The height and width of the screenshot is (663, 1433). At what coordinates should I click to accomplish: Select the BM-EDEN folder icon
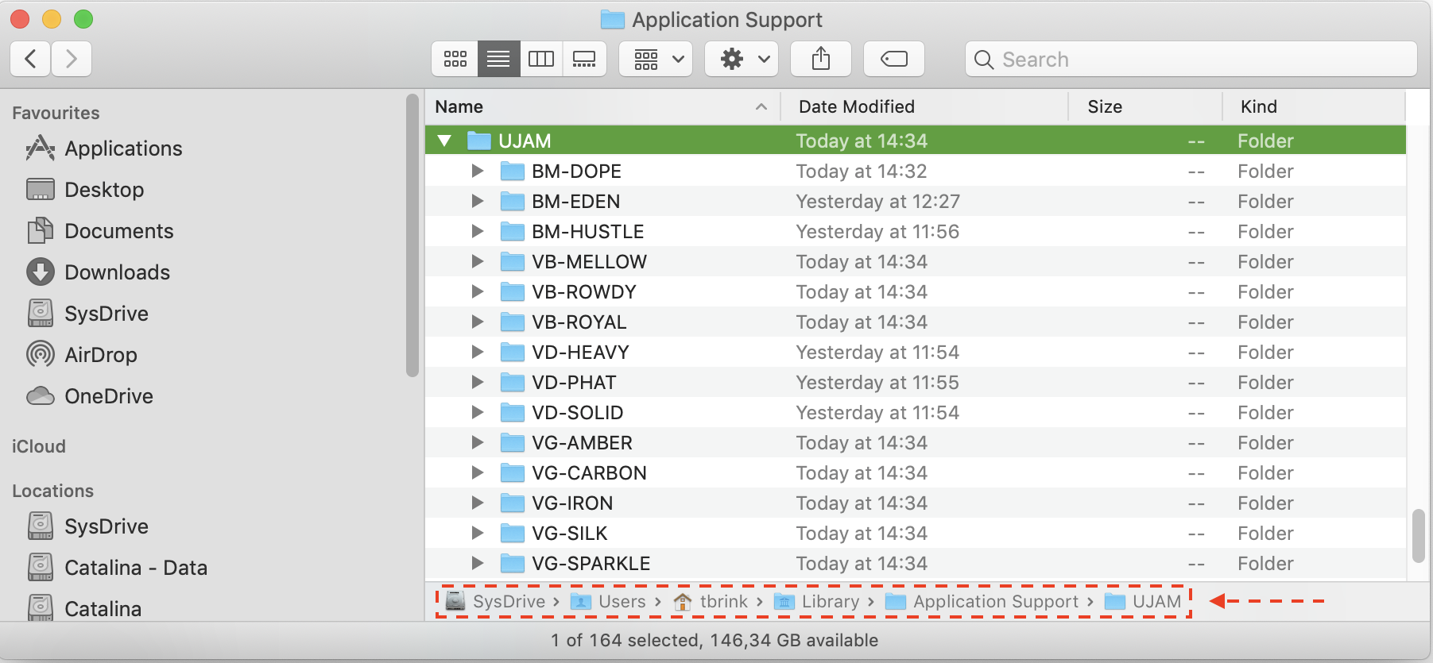[513, 201]
